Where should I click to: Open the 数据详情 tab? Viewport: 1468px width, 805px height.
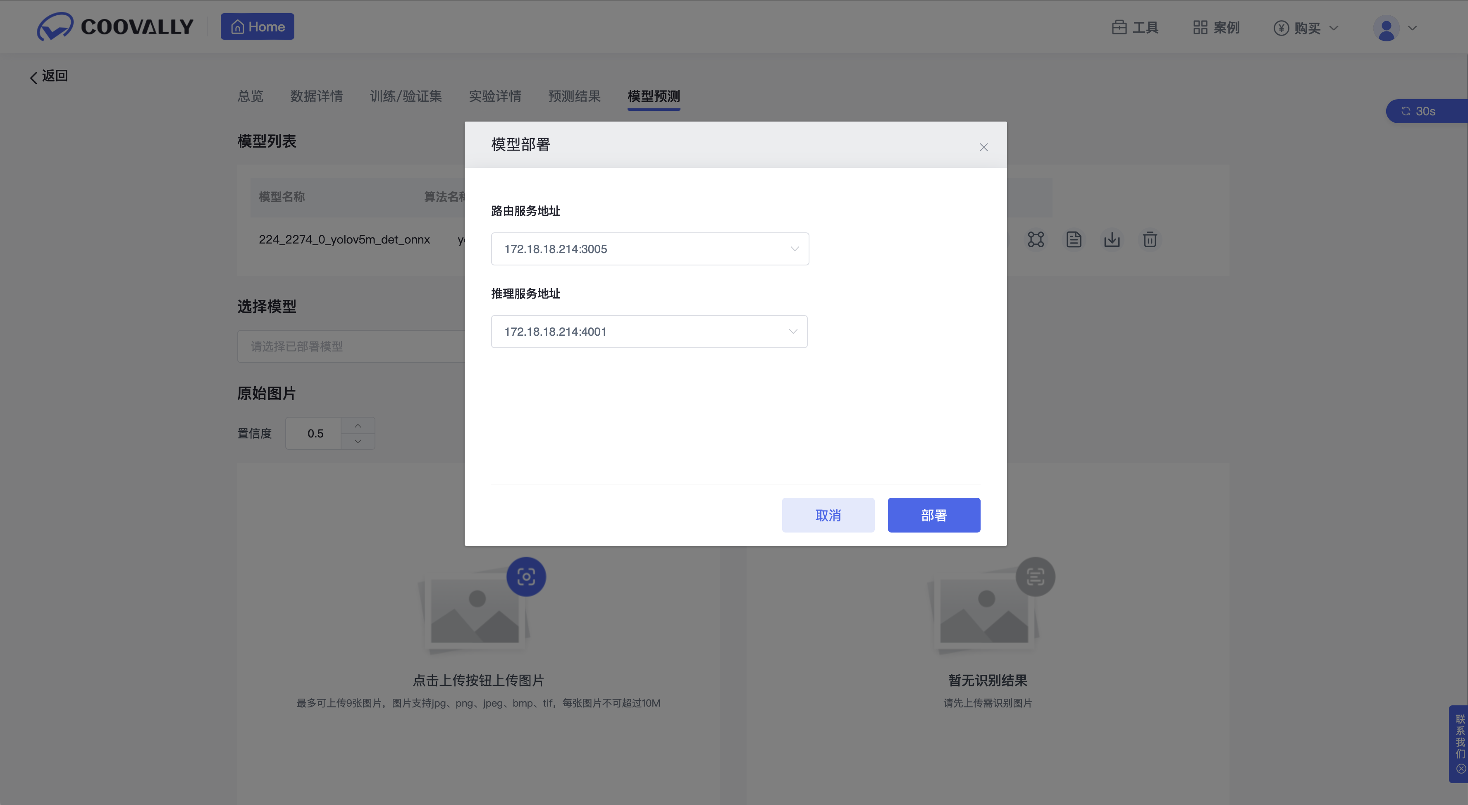tap(316, 96)
